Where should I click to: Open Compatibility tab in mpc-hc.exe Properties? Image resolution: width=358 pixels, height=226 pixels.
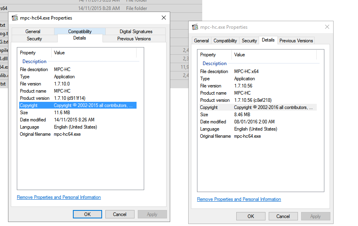pos(225,41)
